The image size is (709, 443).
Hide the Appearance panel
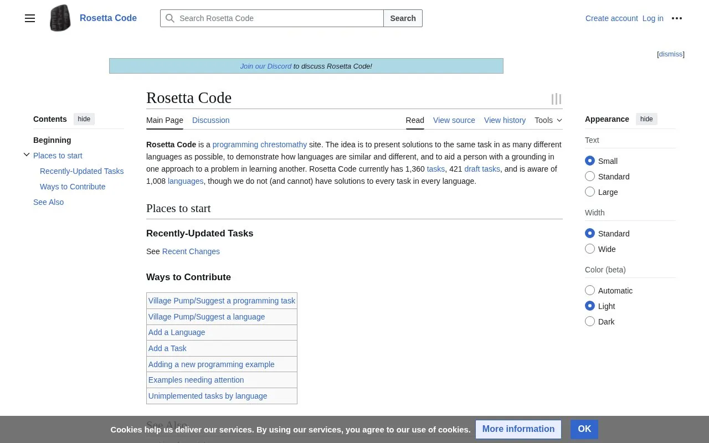[646, 119]
